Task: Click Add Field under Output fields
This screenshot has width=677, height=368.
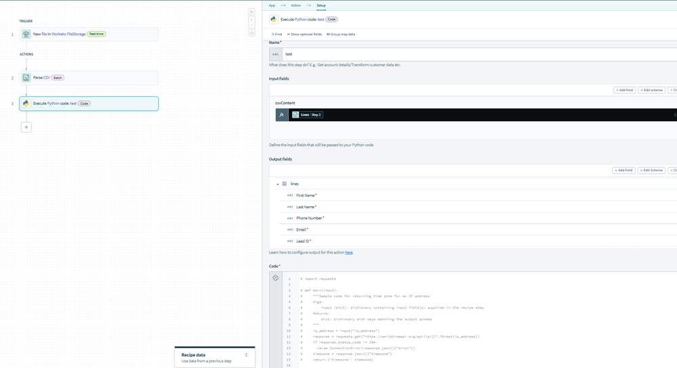Action: [x=623, y=170]
